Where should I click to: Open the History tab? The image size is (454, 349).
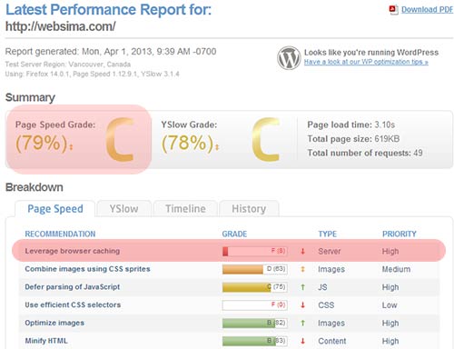pyautogui.click(x=249, y=209)
